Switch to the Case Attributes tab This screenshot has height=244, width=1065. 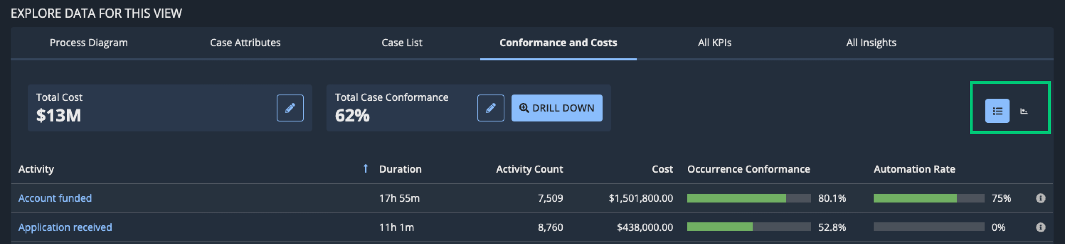(245, 43)
